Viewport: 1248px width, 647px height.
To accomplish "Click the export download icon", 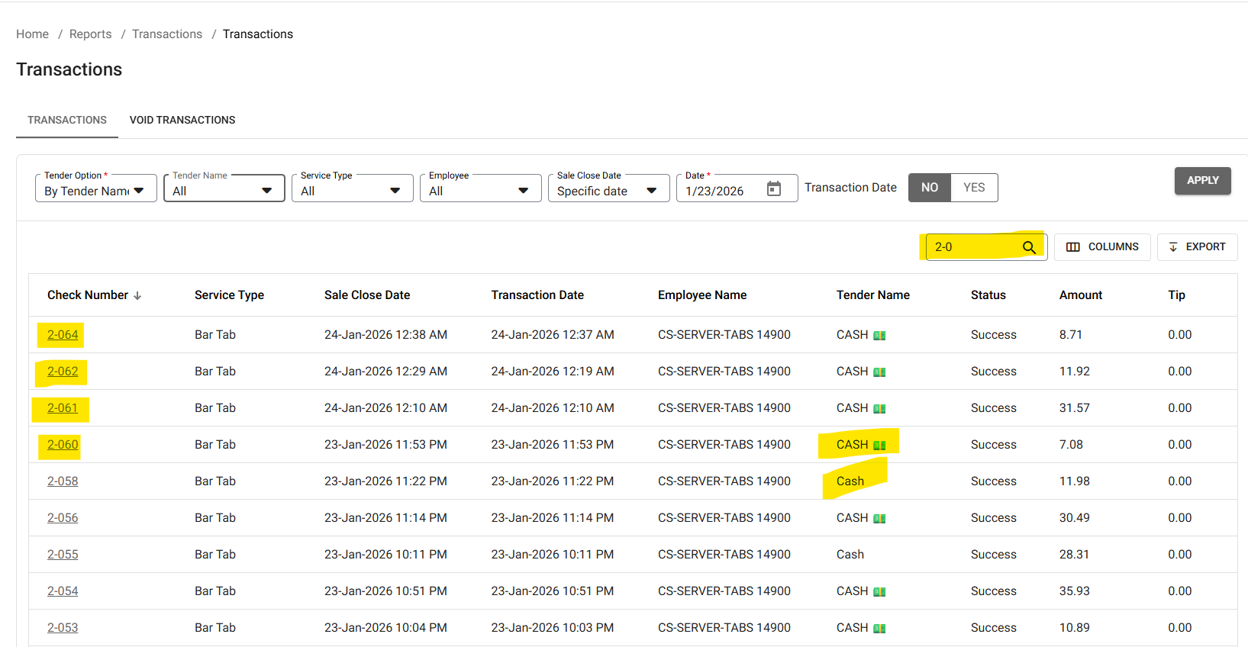I will [1173, 247].
